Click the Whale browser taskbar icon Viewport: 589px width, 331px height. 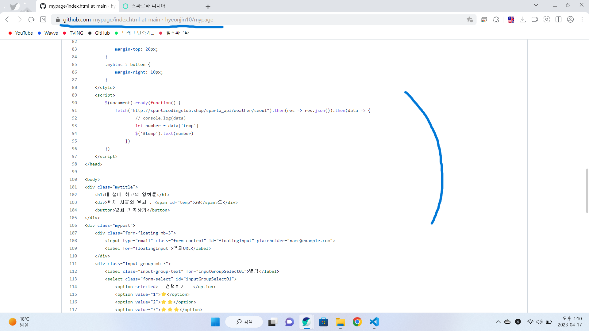[306, 322]
